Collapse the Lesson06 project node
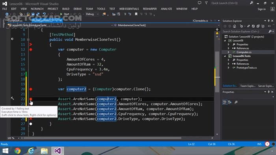 (225, 41)
